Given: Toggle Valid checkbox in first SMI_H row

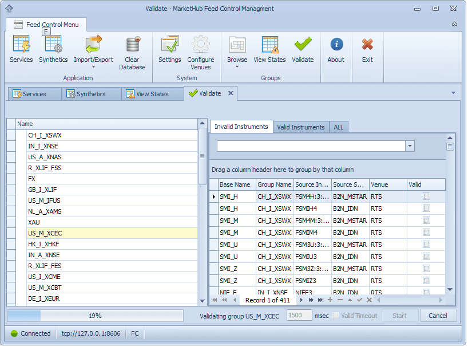Looking at the screenshot, I should click(426, 196).
